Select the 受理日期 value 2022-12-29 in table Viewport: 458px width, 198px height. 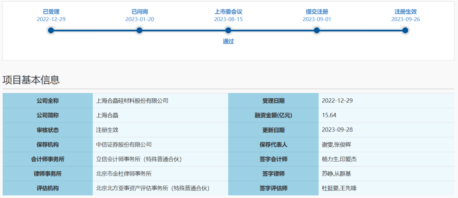click(338, 101)
